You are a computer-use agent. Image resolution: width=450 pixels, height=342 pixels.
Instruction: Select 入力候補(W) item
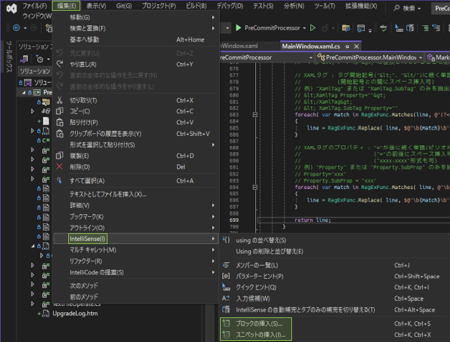tap(335, 298)
